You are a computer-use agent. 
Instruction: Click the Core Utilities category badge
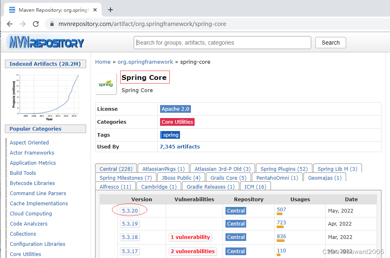[177, 122]
